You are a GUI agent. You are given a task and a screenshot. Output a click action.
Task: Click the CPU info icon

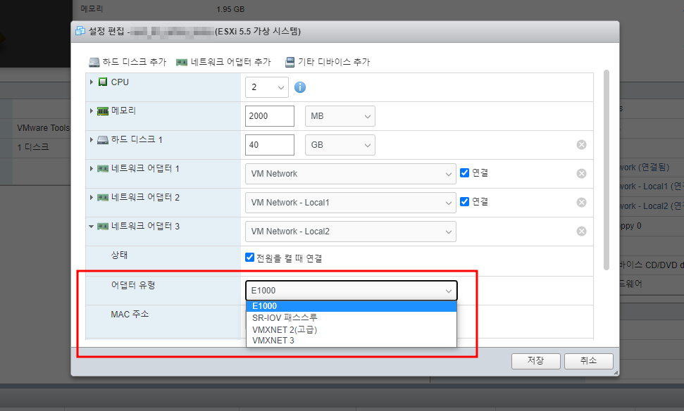click(x=300, y=87)
